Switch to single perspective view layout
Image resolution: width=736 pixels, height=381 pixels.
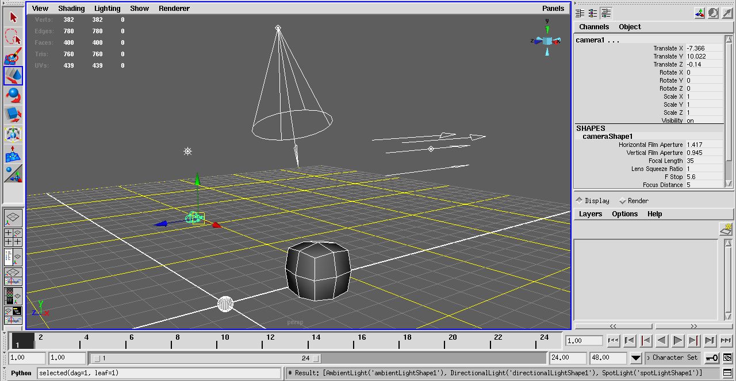tap(13, 218)
